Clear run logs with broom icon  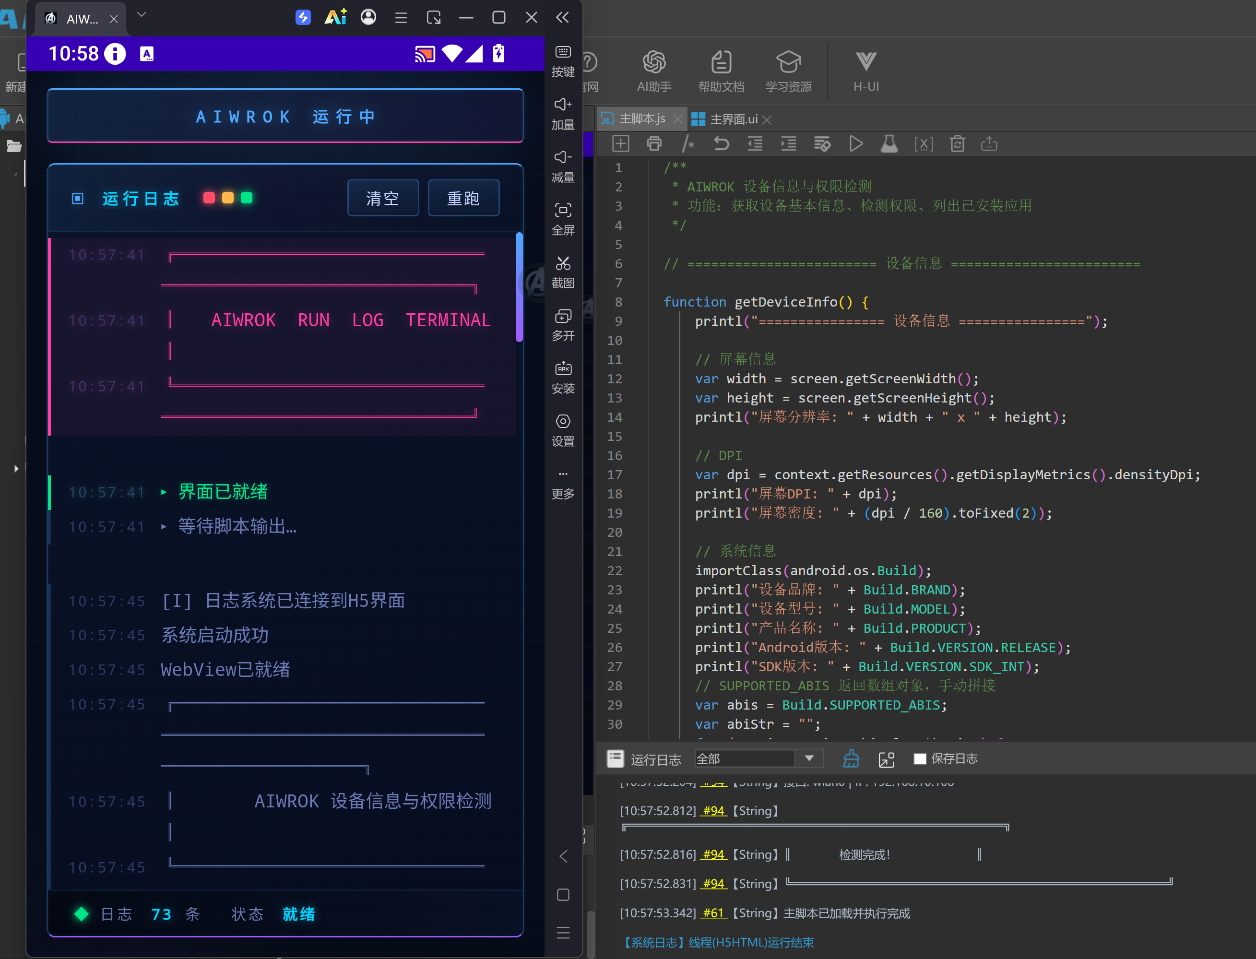pos(851,758)
